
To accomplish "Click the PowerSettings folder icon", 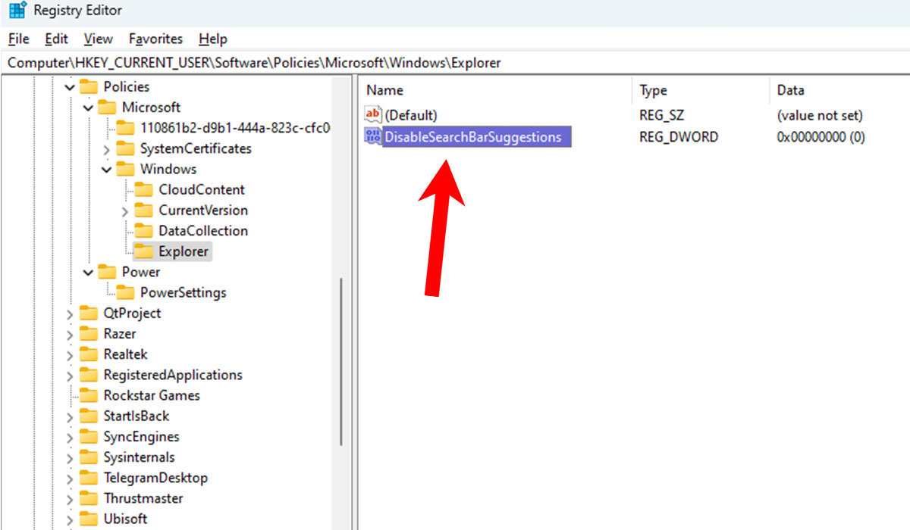I will tap(126, 292).
